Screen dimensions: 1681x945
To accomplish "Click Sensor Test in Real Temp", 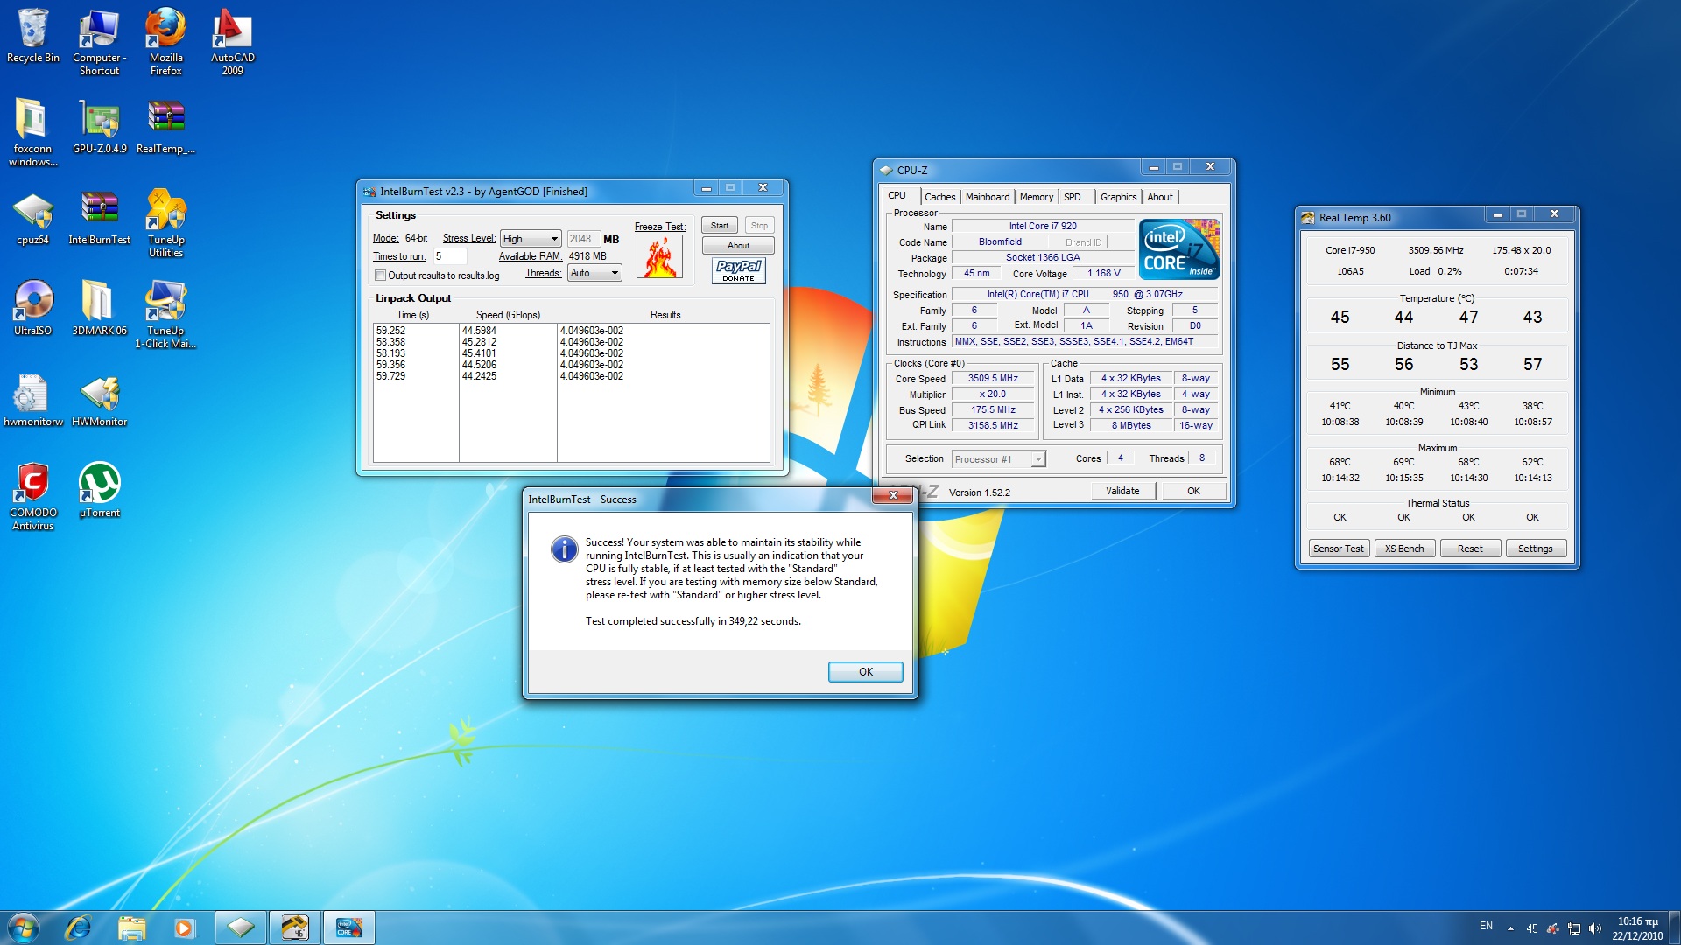I will point(1338,549).
